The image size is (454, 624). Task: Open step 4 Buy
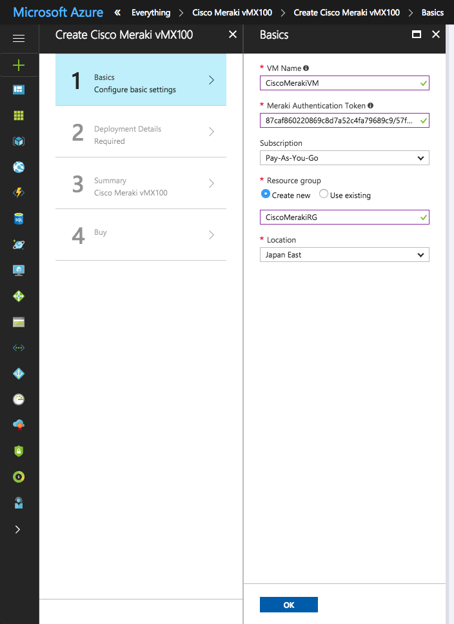[141, 235]
